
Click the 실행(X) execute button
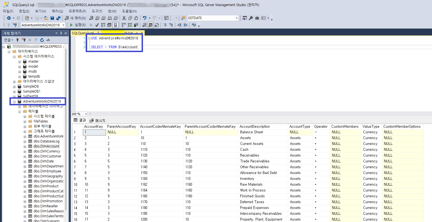78,25
